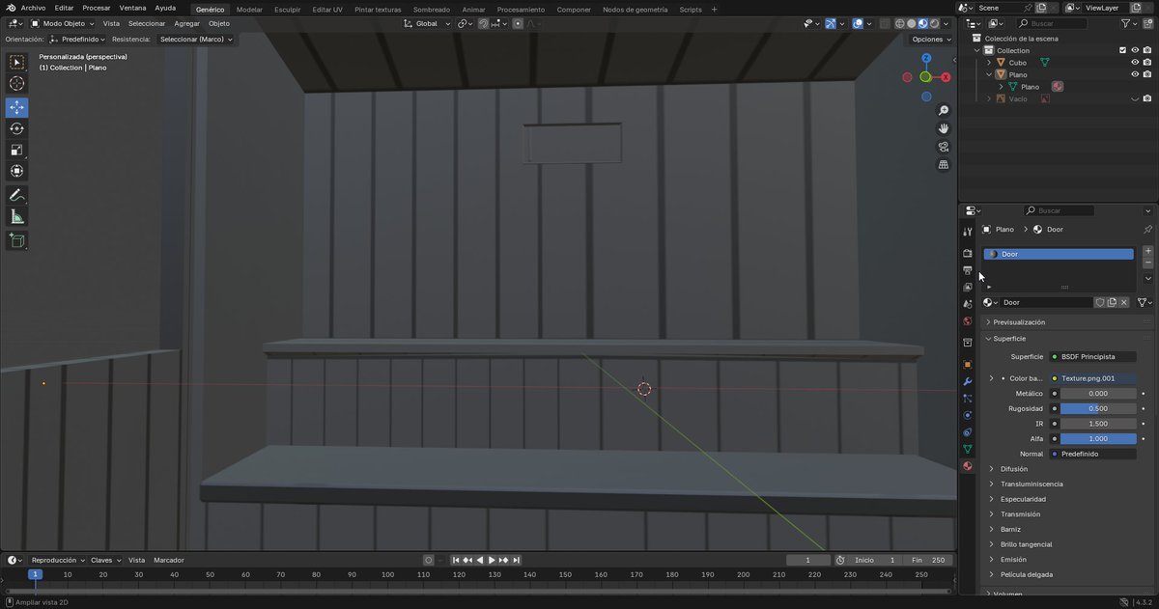Click the fake user shield icon for the Door material
This screenshot has width=1159, height=609.
1099,302
